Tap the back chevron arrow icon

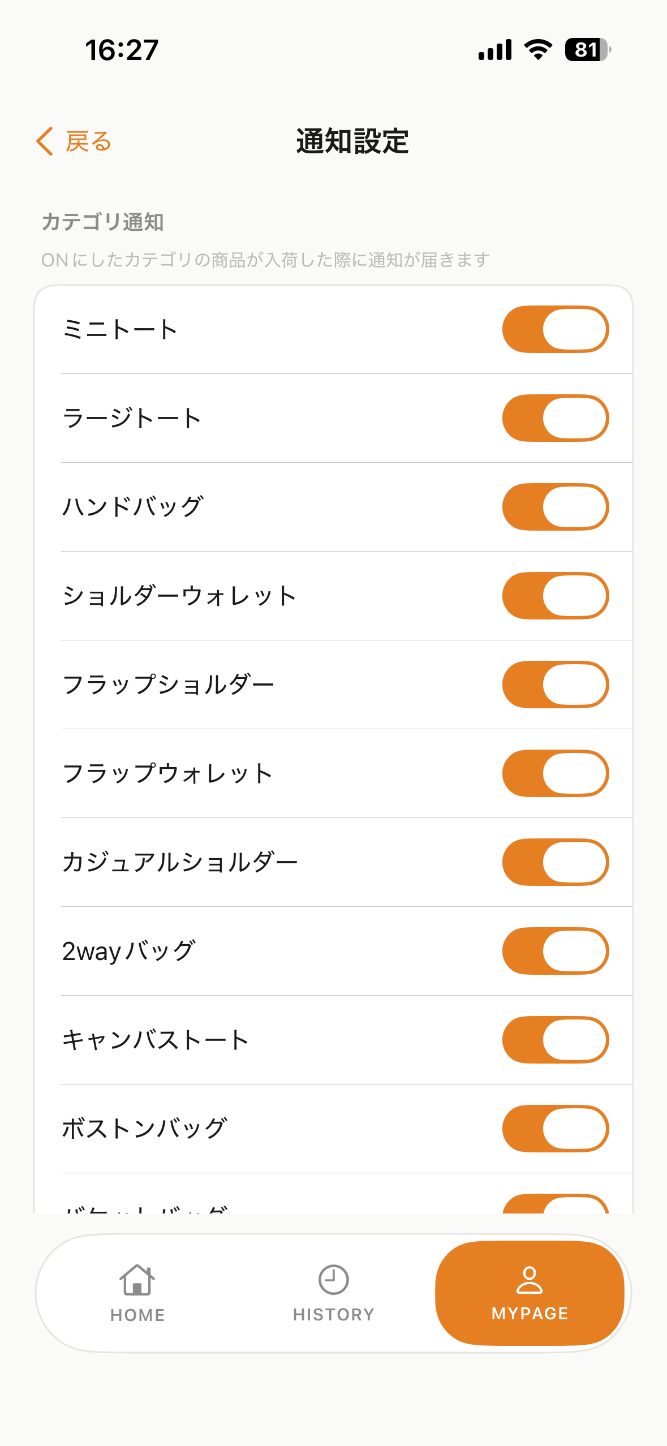tap(45, 141)
